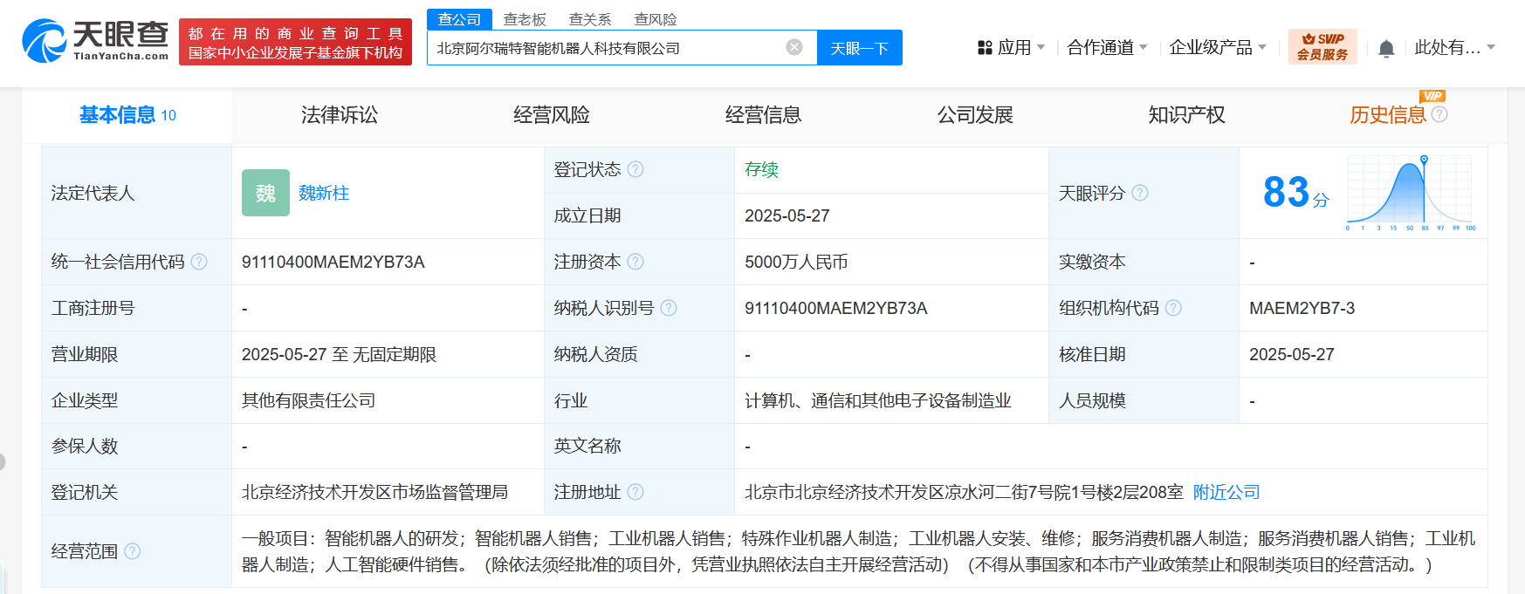The width and height of the screenshot is (1525, 594).
Task: Click the help icon next to 组织机构代码
Action: pos(1173,308)
